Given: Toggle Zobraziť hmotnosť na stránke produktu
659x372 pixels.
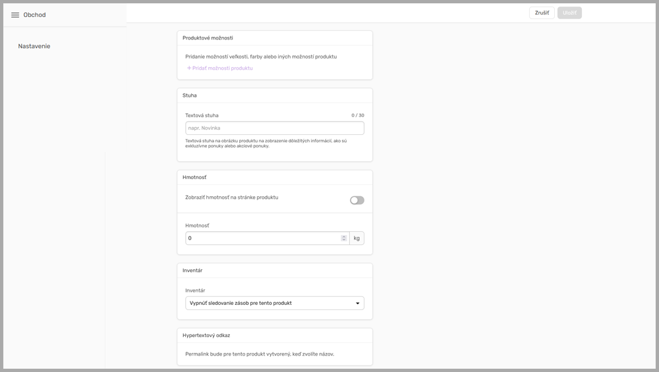Looking at the screenshot, I should 357,200.
